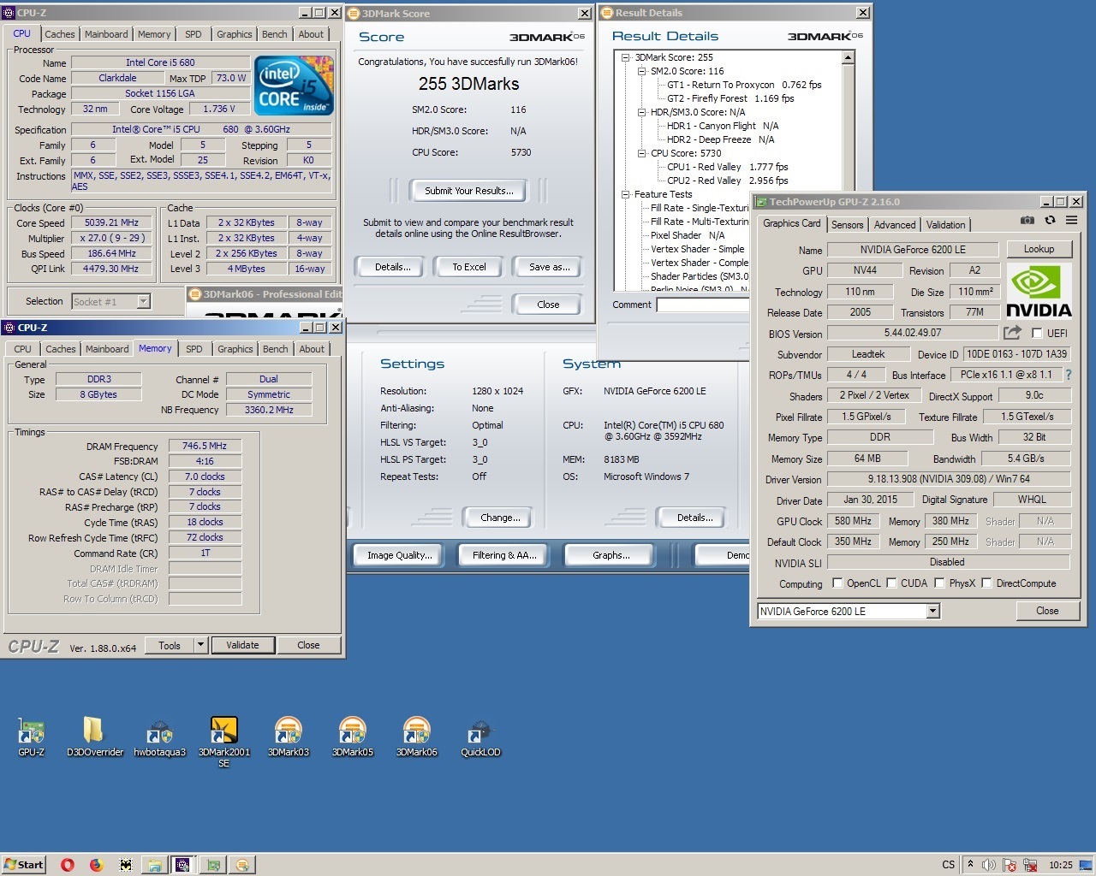Collapse the SM2.0 Score tree node
This screenshot has width=1096, height=876.
(641, 71)
